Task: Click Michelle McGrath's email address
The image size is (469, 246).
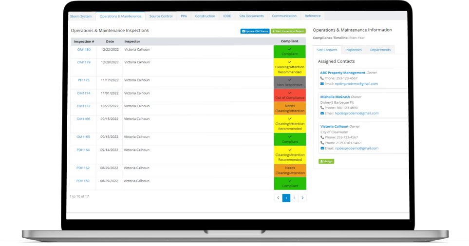Action: click(x=357, y=114)
